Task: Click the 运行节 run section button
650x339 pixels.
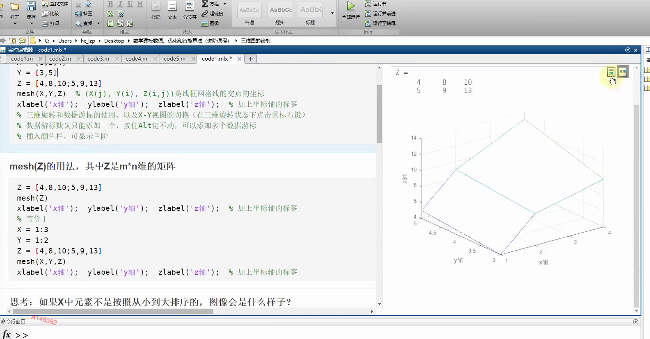Action: pyautogui.click(x=376, y=4)
